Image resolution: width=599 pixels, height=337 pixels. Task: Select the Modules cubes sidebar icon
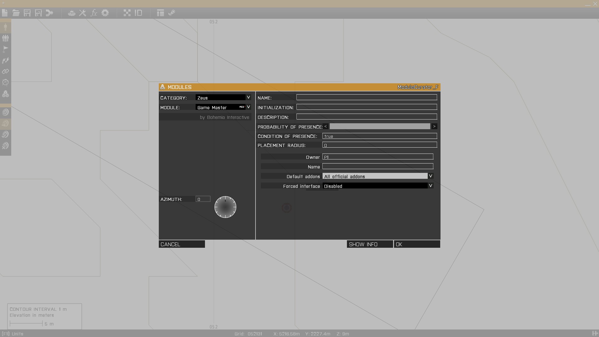5,94
